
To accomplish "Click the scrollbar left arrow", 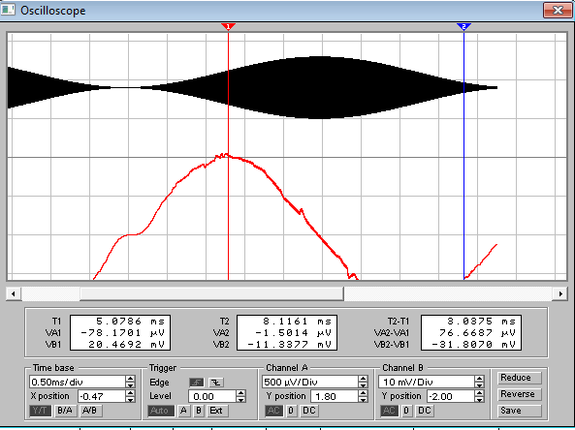I will coord(14,293).
